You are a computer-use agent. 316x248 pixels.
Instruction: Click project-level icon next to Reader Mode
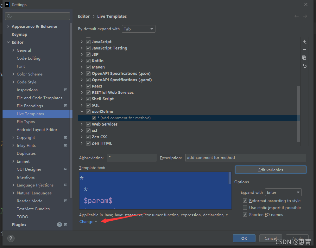tap(66, 201)
